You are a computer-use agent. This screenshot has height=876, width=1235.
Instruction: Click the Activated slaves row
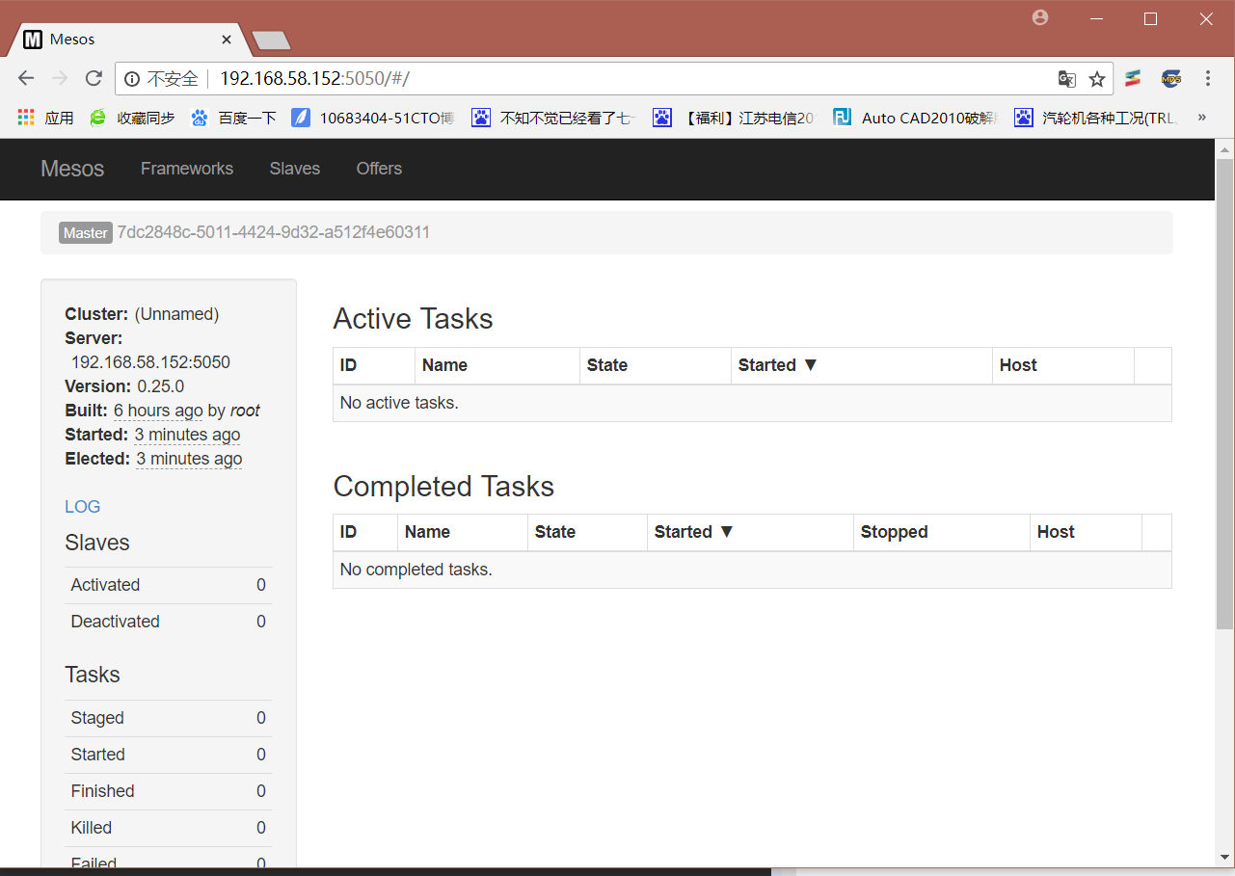point(169,585)
